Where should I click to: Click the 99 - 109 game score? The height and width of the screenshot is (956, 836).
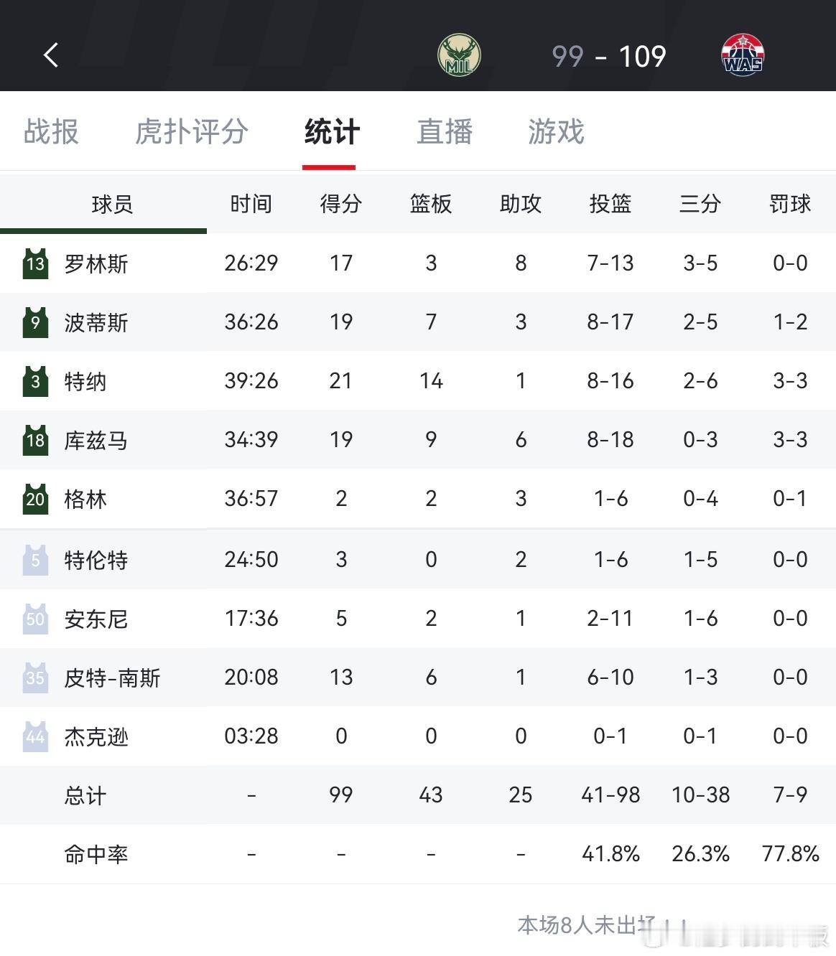609,55
